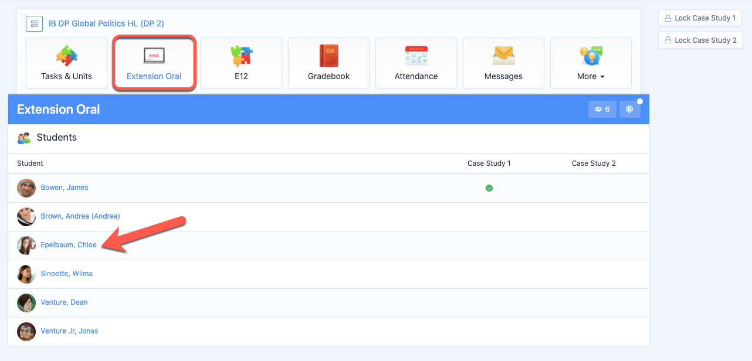Open the Messages tab

tap(503, 63)
